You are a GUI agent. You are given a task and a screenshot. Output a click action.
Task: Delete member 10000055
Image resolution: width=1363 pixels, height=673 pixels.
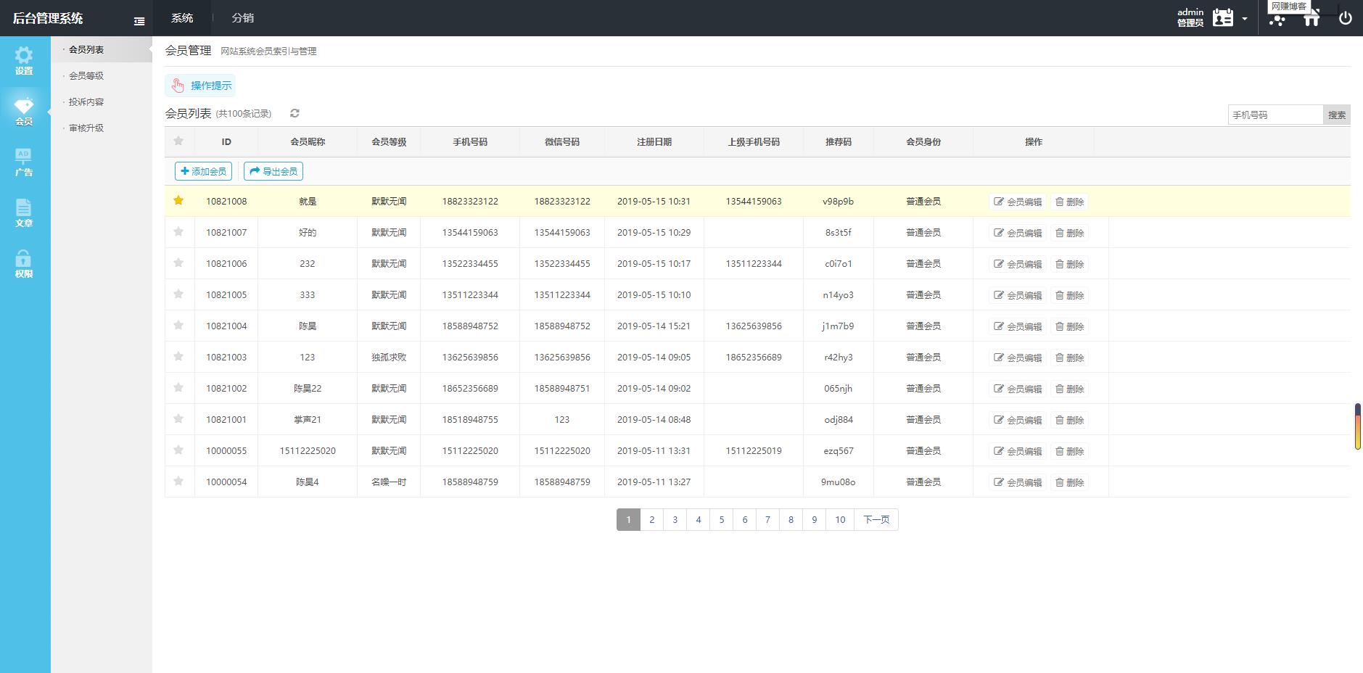pyautogui.click(x=1069, y=451)
